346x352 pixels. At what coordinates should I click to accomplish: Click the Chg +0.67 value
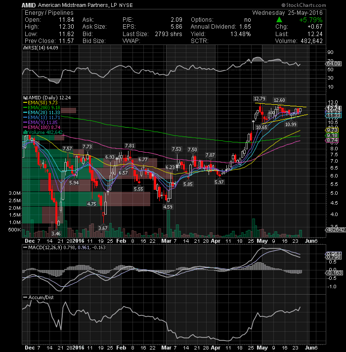(315, 27)
